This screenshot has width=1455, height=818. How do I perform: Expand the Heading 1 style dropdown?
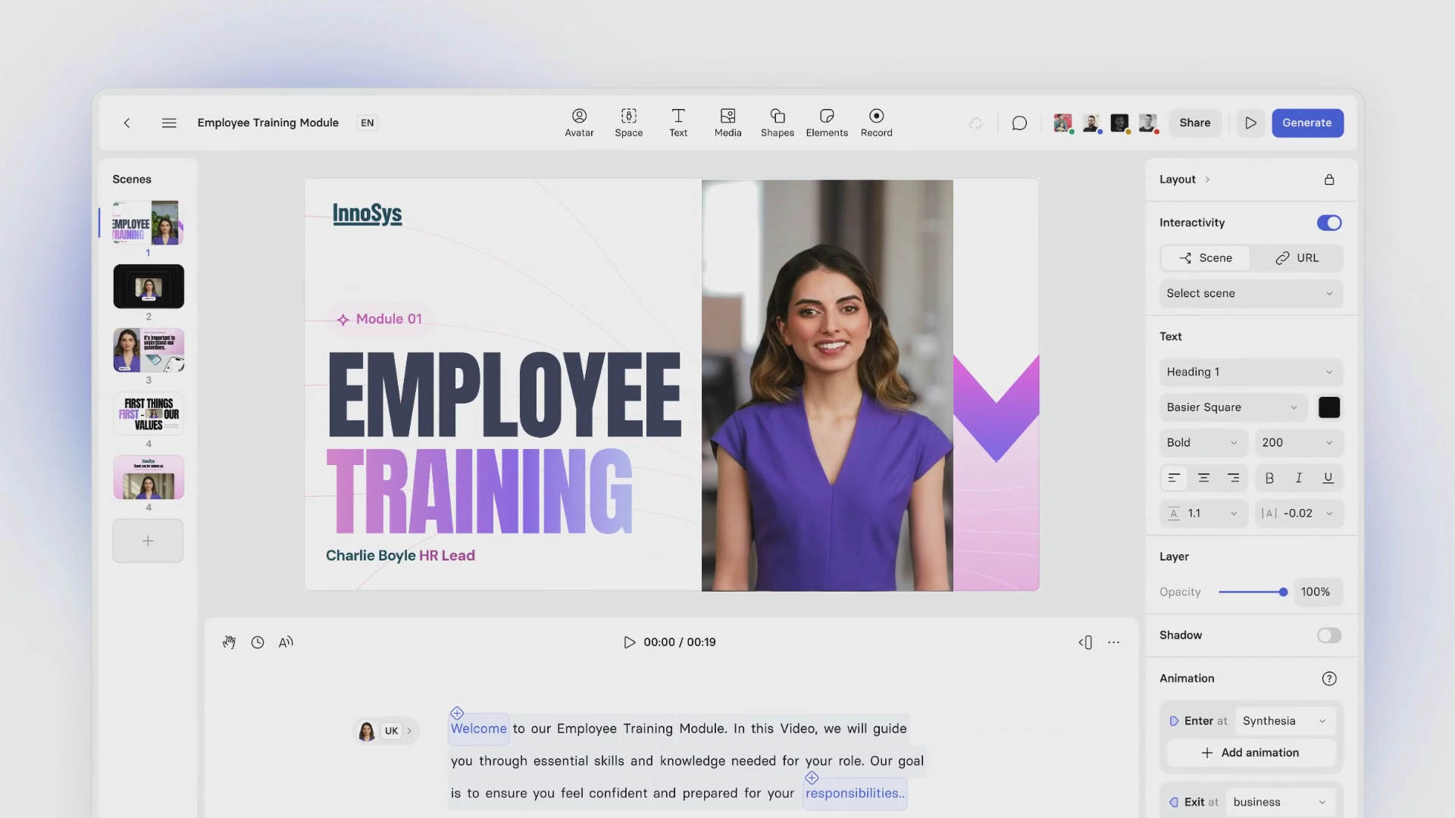(x=1250, y=372)
